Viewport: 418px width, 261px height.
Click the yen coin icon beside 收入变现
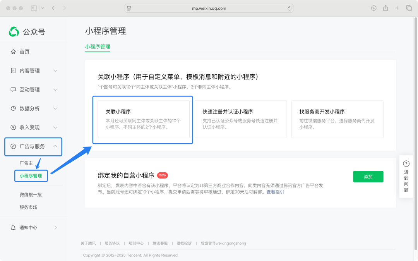(13, 127)
